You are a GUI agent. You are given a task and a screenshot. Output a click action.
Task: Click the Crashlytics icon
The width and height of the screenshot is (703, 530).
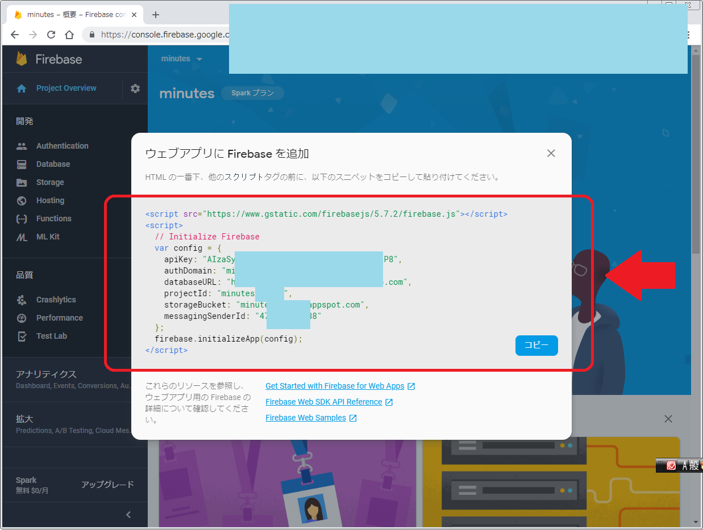coord(22,300)
